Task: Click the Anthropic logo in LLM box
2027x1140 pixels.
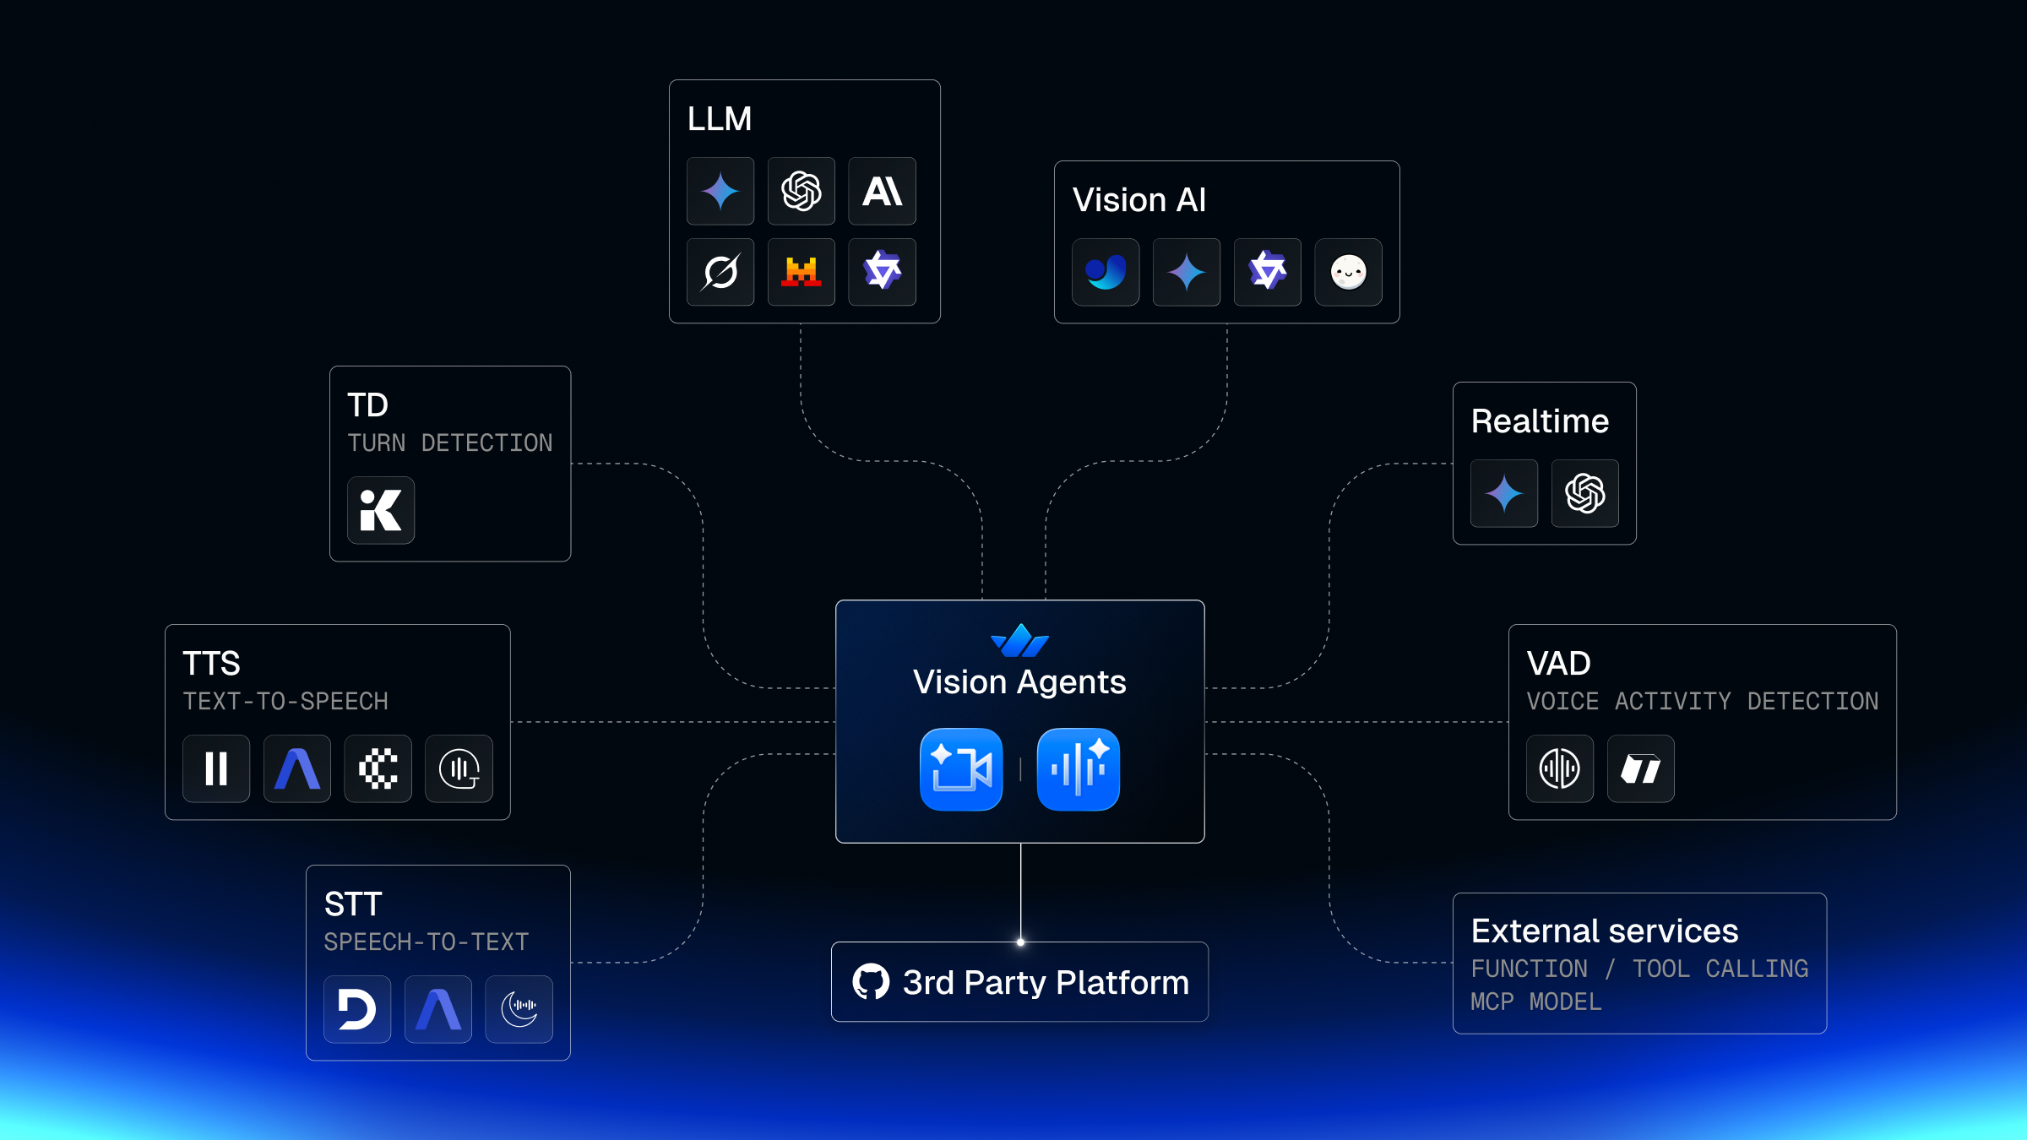Action: coord(882,191)
